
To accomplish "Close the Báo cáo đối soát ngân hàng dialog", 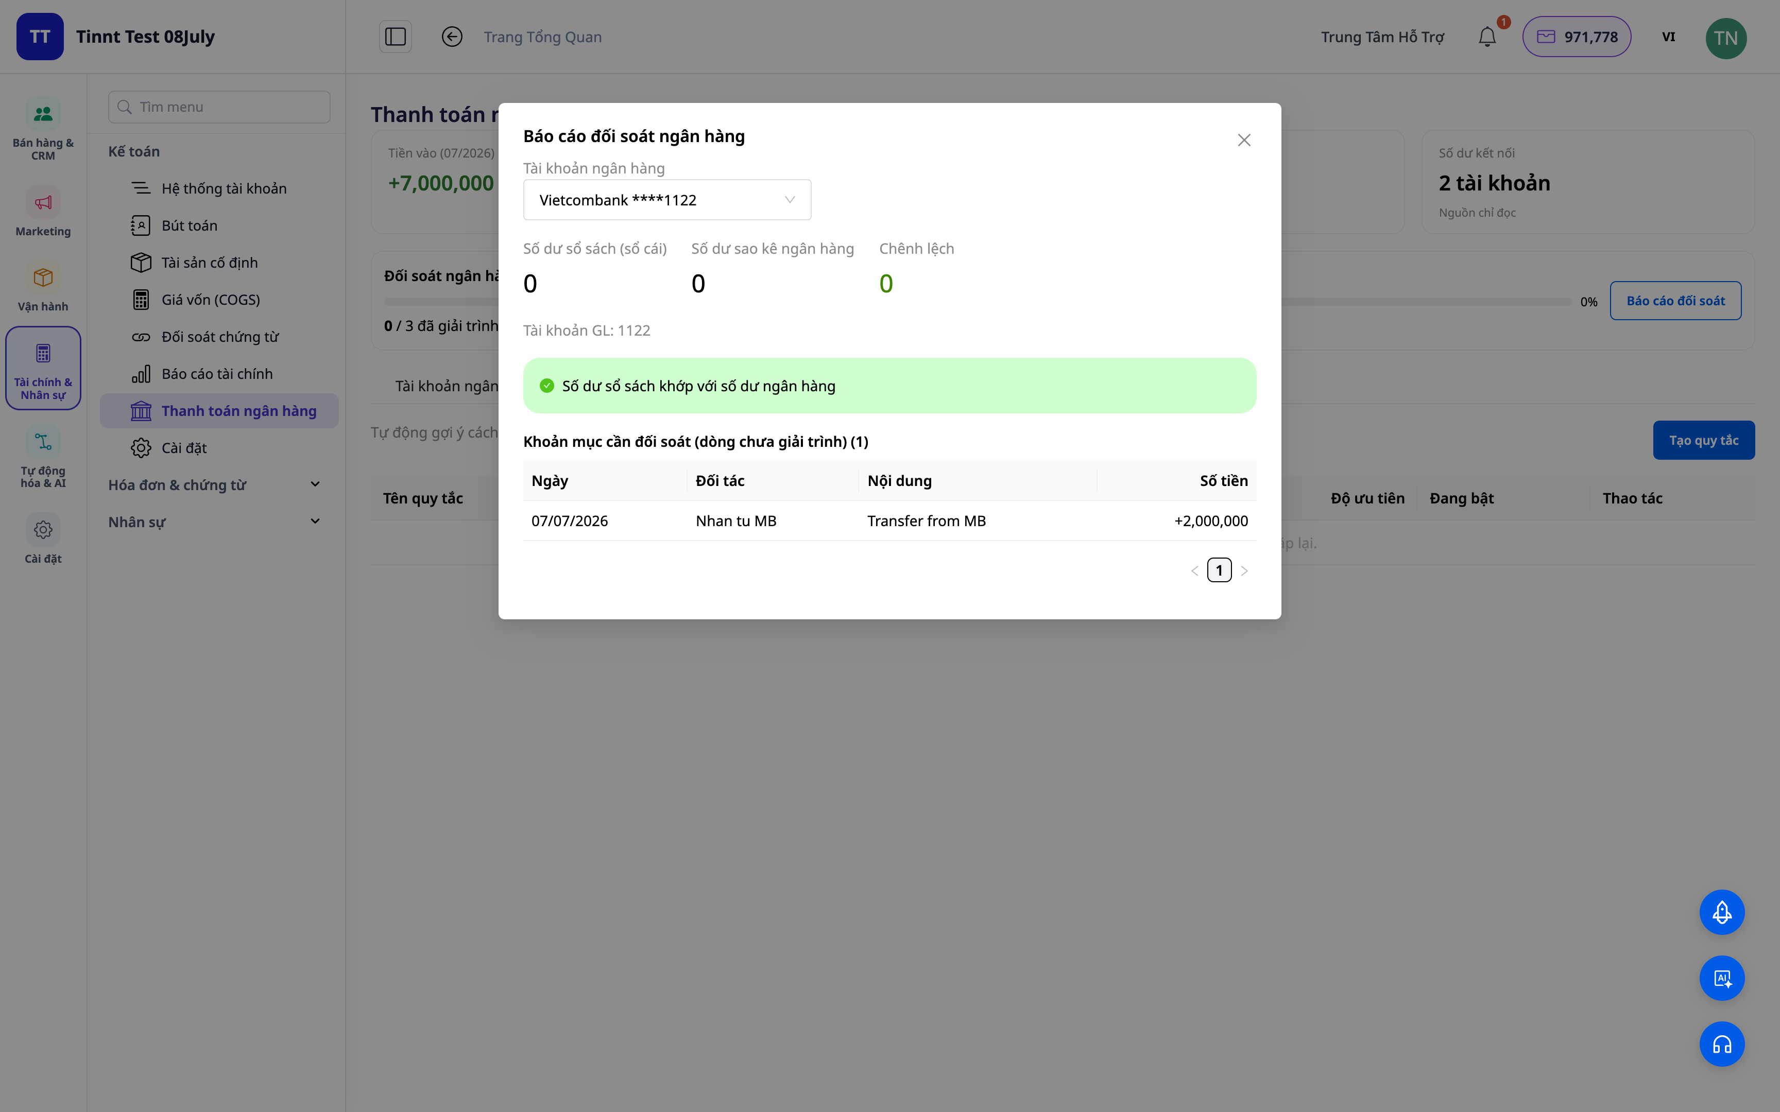I will pos(1244,140).
